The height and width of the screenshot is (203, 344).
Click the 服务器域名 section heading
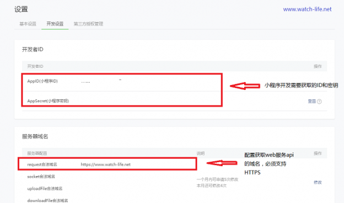pyautogui.click(x=35, y=136)
